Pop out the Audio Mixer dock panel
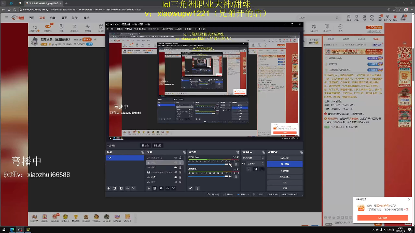 [x=238, y=152]
